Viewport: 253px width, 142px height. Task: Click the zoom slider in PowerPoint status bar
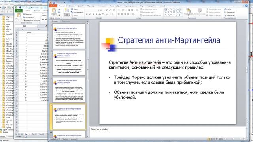(x=233, y=139)
